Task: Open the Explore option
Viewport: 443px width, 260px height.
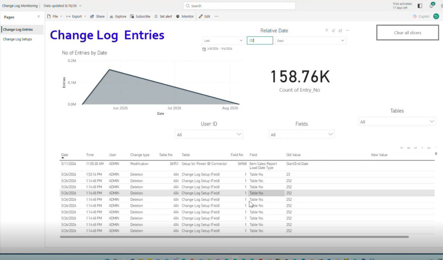Action: [x=118, y=16]
